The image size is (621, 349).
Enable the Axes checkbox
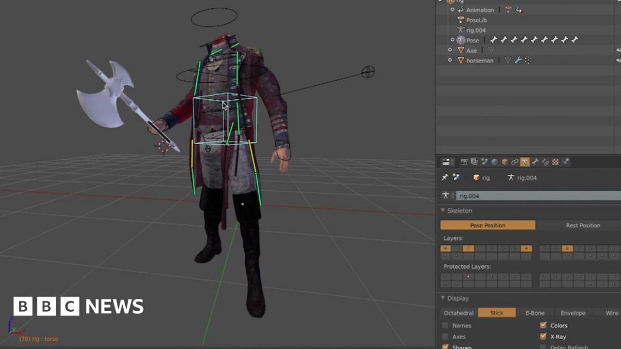[x=445, y=337]
